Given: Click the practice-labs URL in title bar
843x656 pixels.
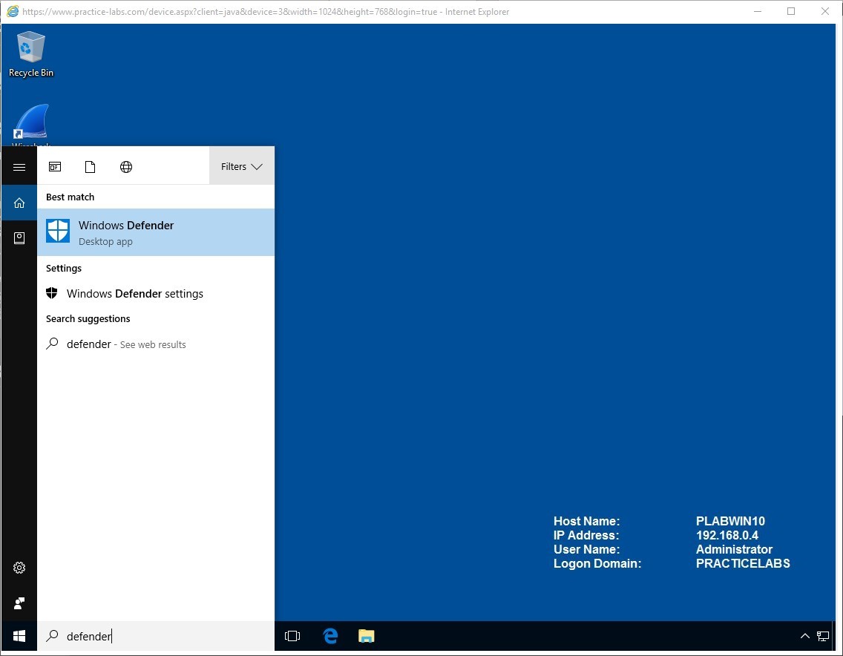Looking at the screenshot, I should 229,11.
